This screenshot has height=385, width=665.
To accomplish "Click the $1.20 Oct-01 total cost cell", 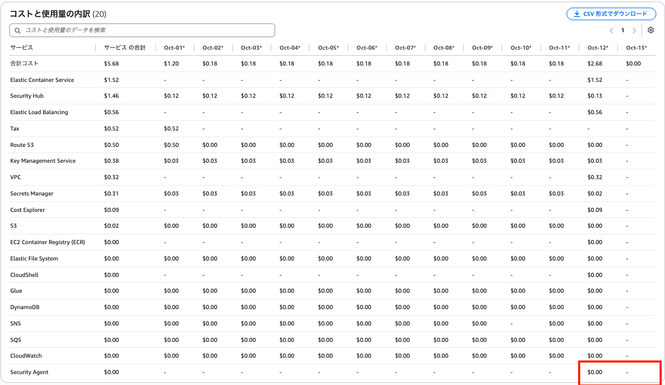I will click(171, 64).
